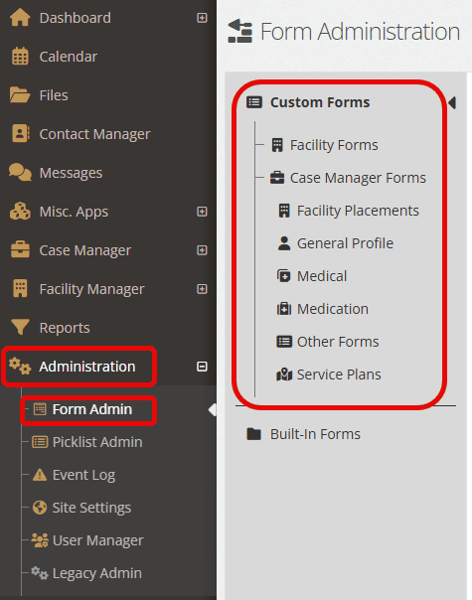Collapse the Custom Forms panel arrow
Image resolution: width=472 pixels, height=600 pixels.
coord(452,102)
